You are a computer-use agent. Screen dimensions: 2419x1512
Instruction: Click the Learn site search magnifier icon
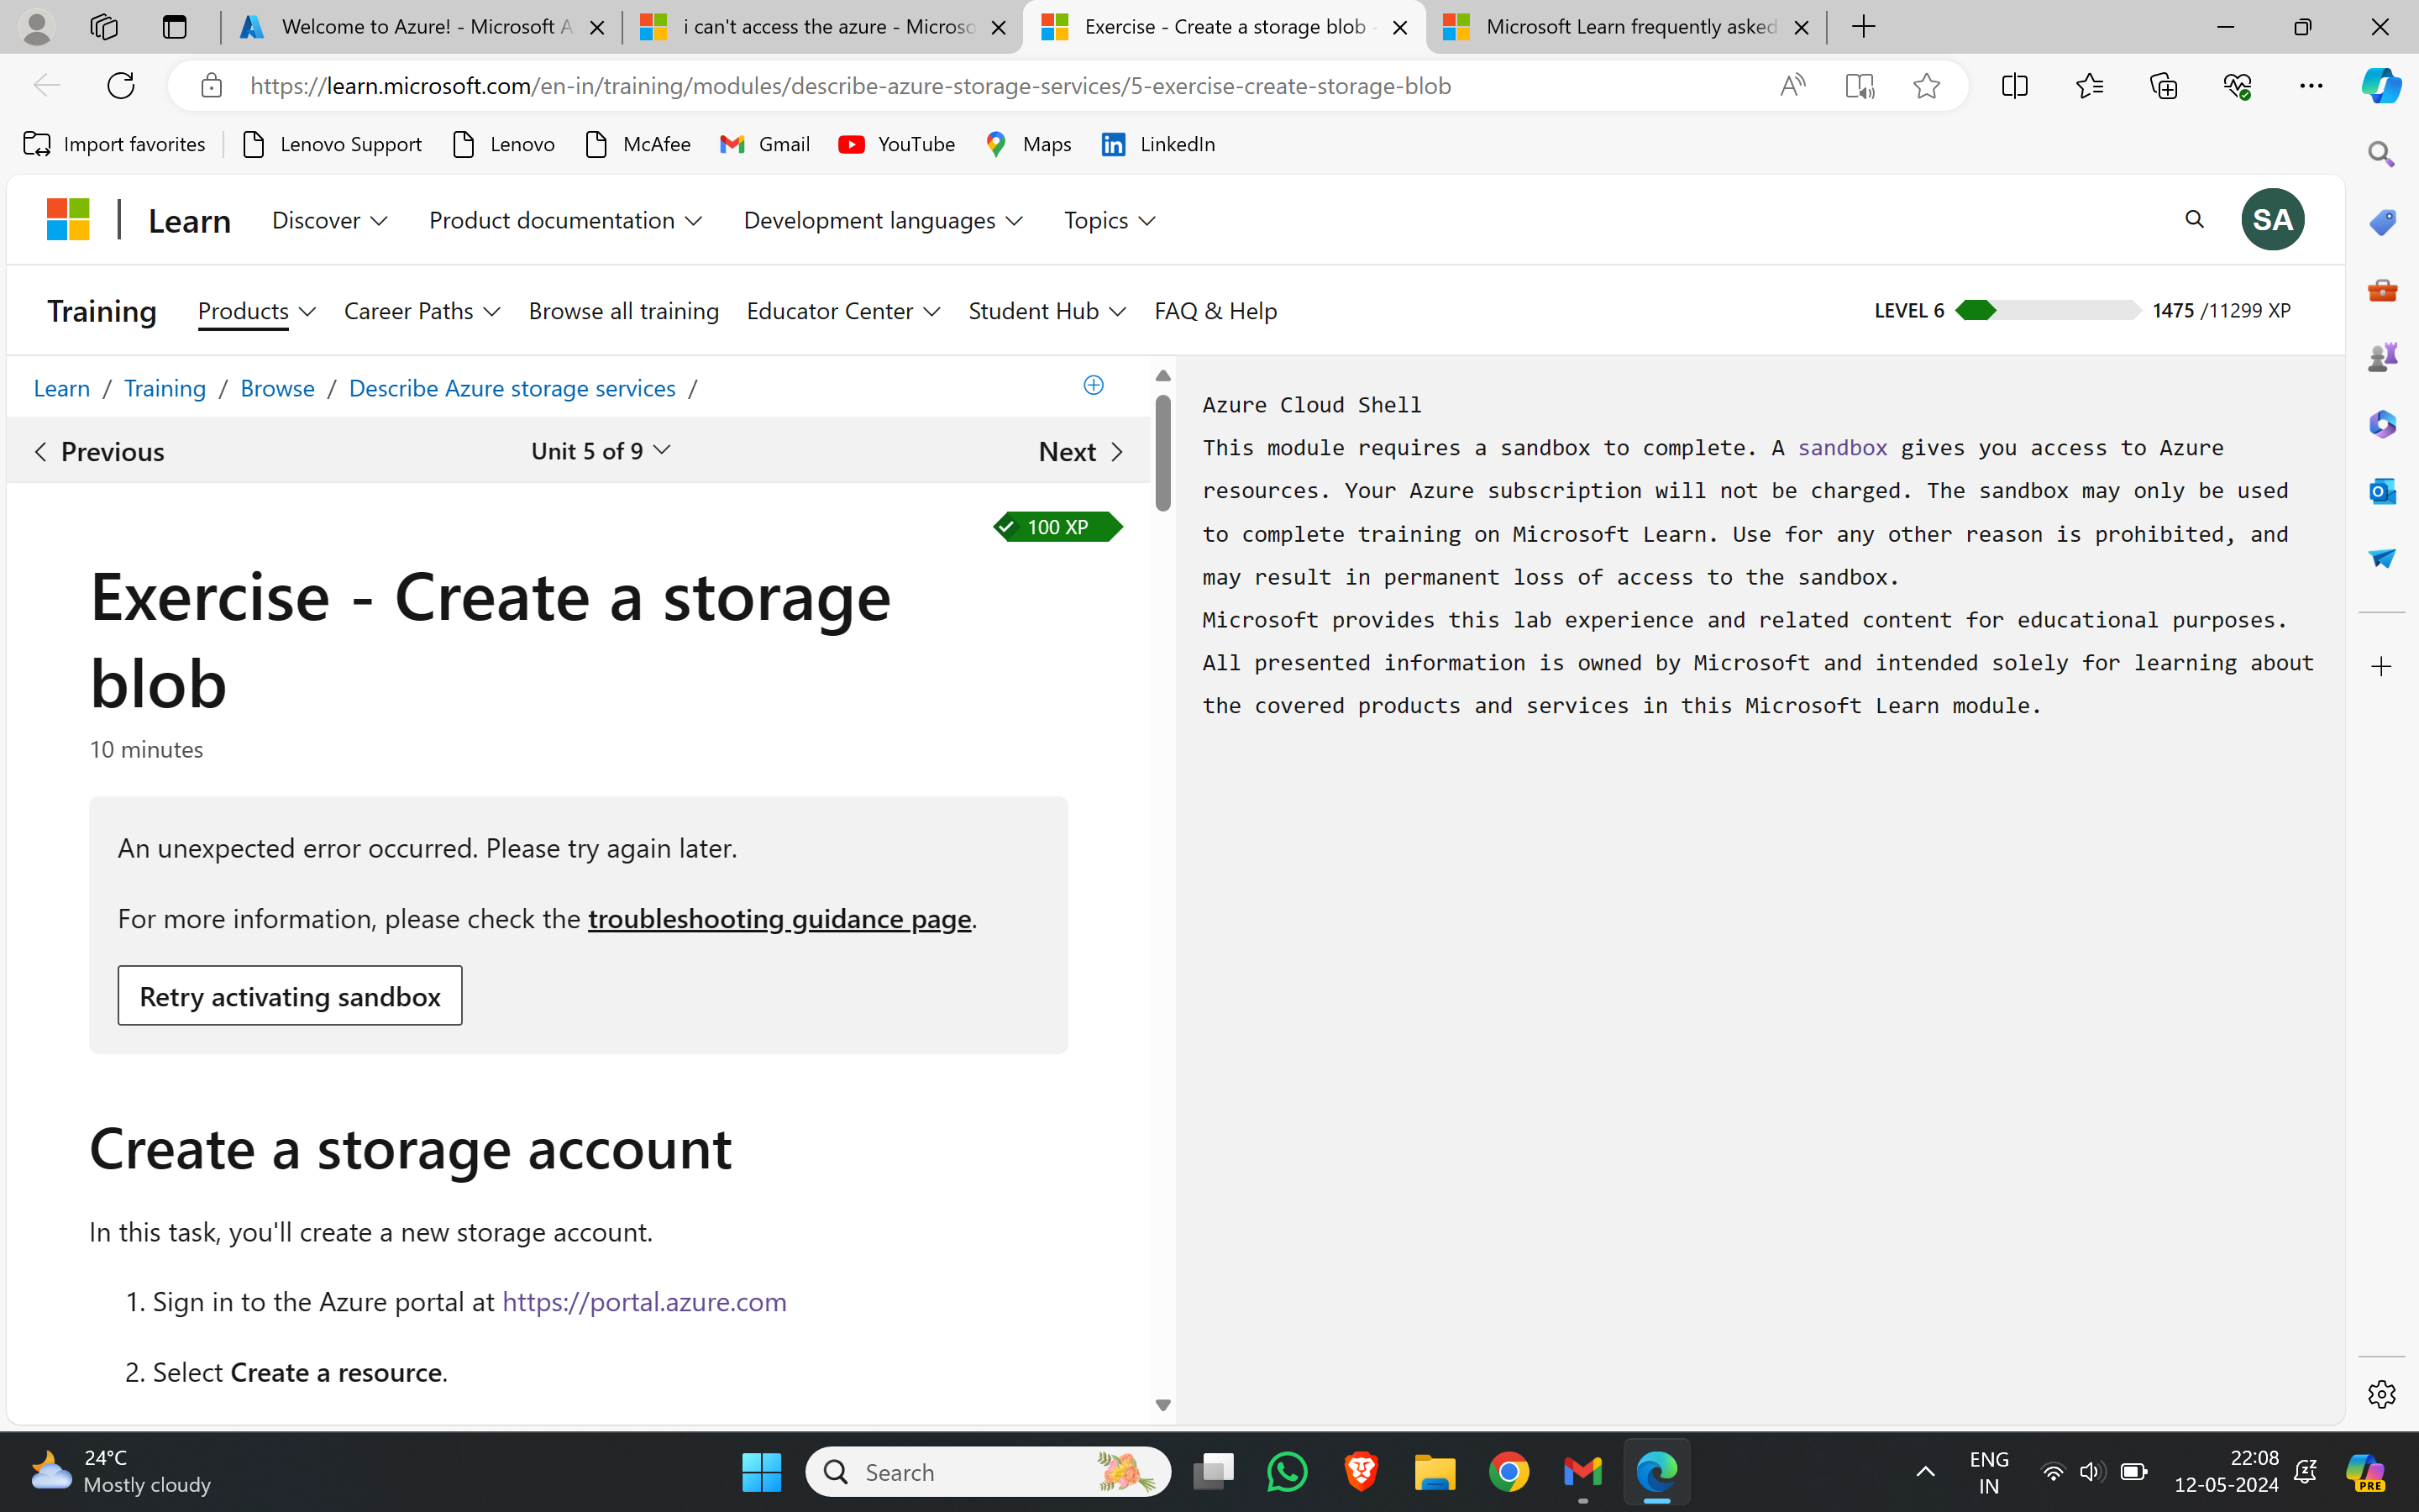pos(2194,219)
